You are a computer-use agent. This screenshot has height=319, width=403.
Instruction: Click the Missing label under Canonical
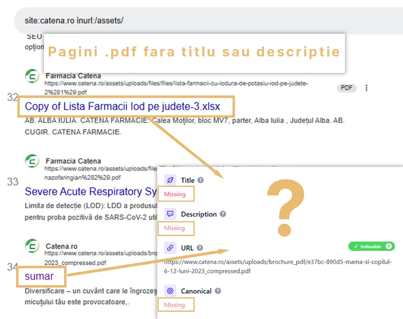coord(174,305)
